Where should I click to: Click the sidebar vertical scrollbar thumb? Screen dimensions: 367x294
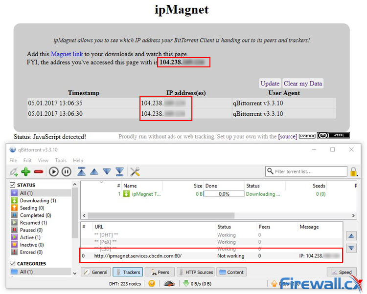pos(75,213)
